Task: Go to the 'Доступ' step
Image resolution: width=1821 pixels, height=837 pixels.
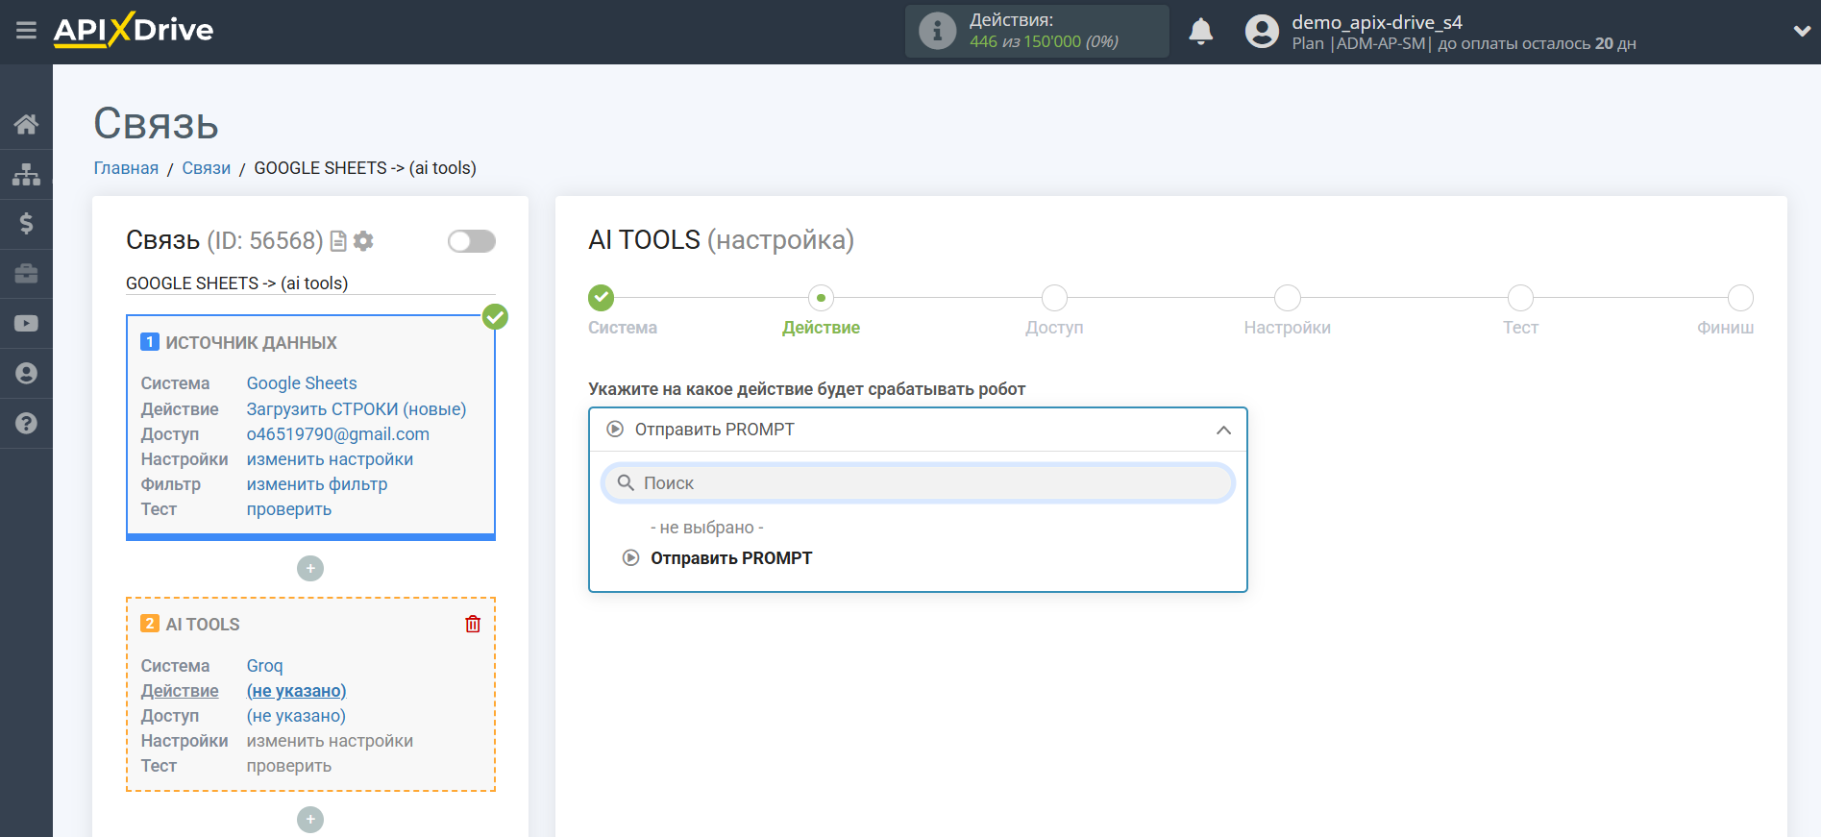Action: 1054,299
